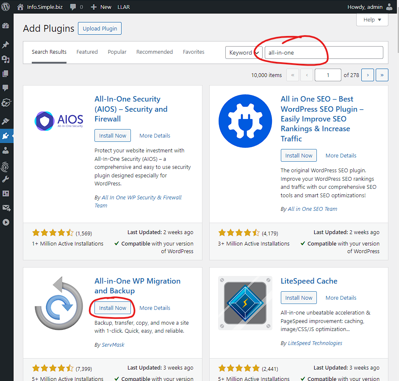The height and width of the screenshot is (381, 399).
Task: Open Users icon in admin sidebar
Action: pos(6,150)
